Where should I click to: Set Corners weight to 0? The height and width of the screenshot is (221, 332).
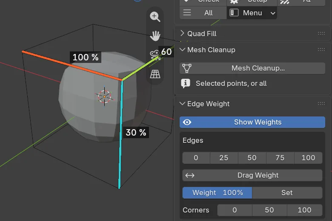coord(235,210)
